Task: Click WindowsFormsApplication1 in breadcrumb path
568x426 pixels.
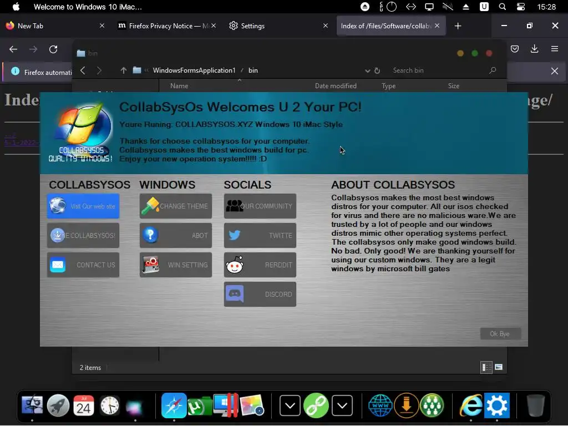Action: [194, 70]
